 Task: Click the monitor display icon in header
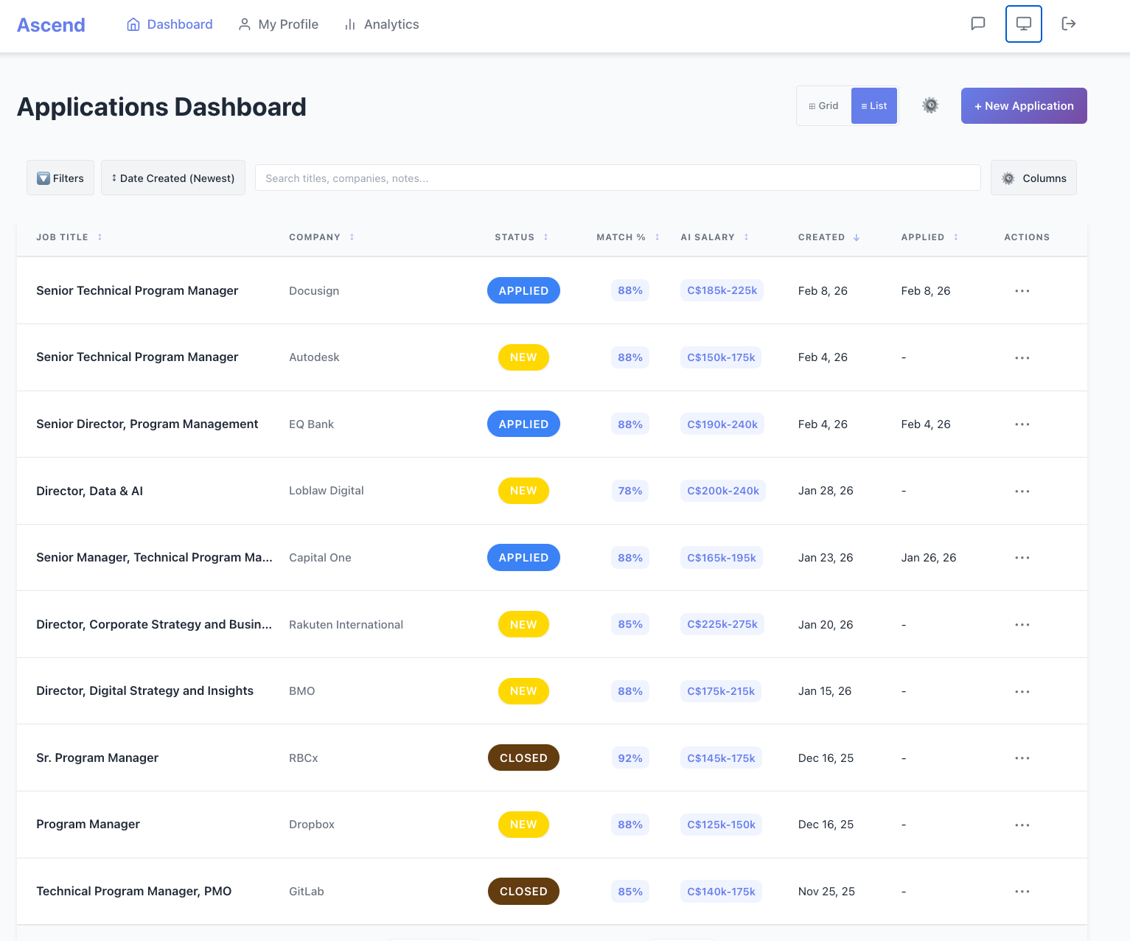tap(1023, 24)
